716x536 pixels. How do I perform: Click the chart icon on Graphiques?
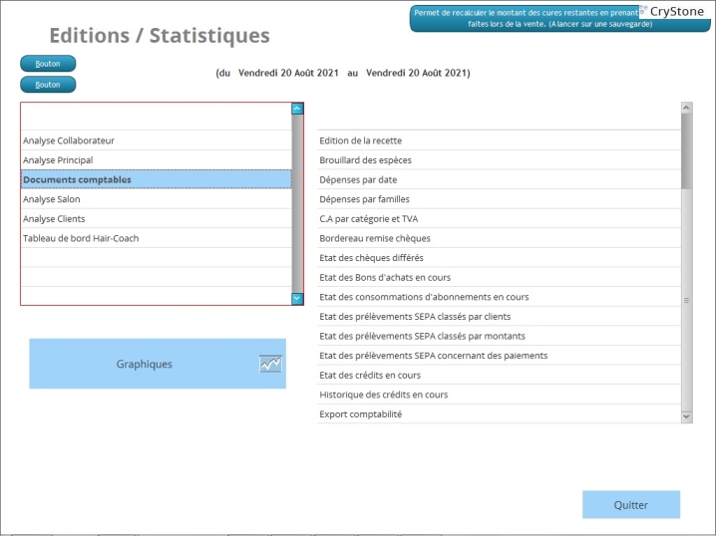[x=270, y=364]
